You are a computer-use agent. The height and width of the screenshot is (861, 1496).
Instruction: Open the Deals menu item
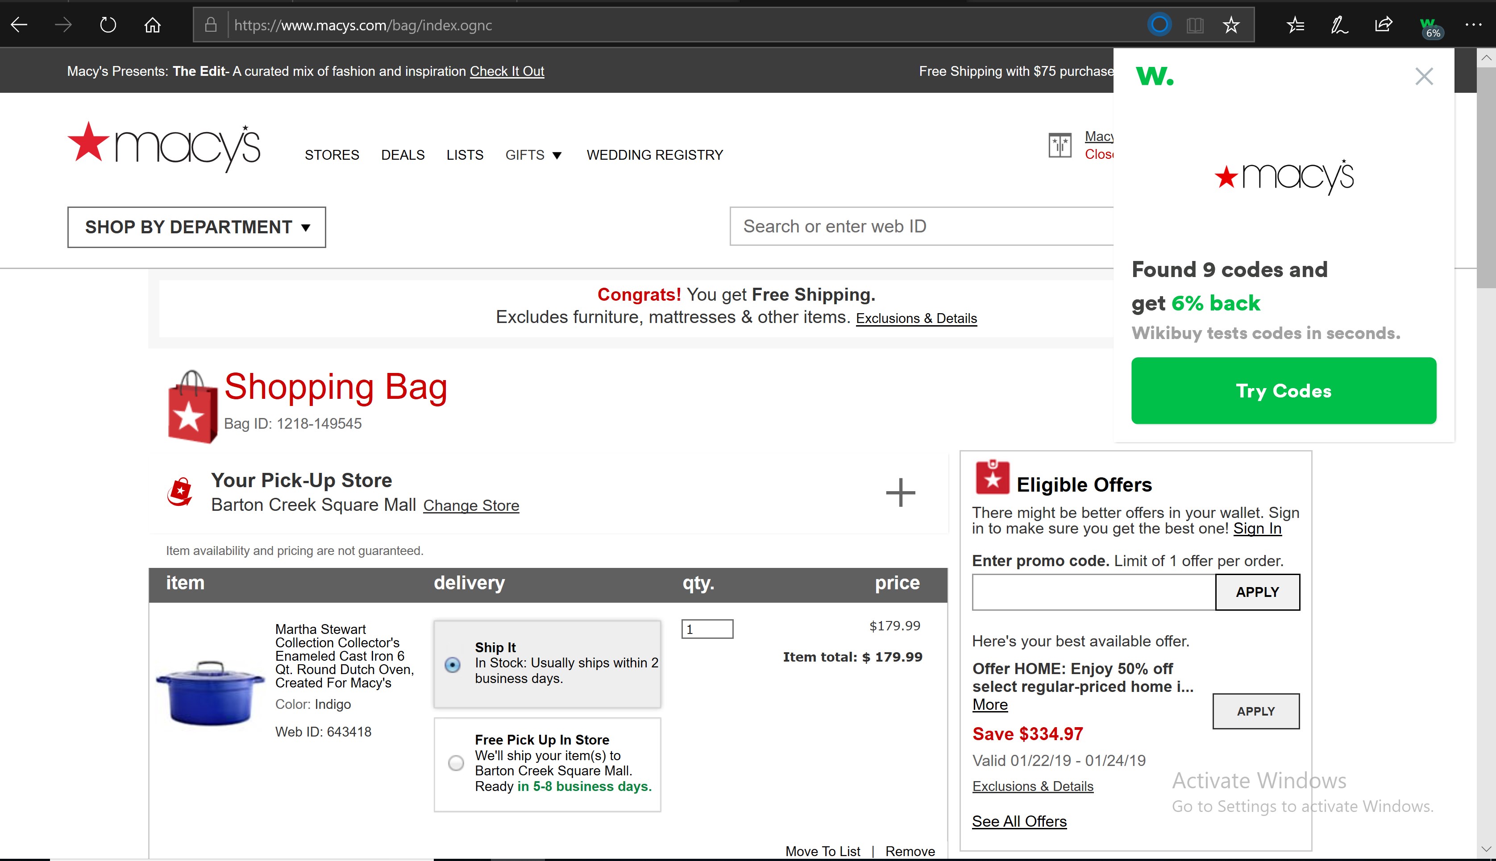(403, 155)
